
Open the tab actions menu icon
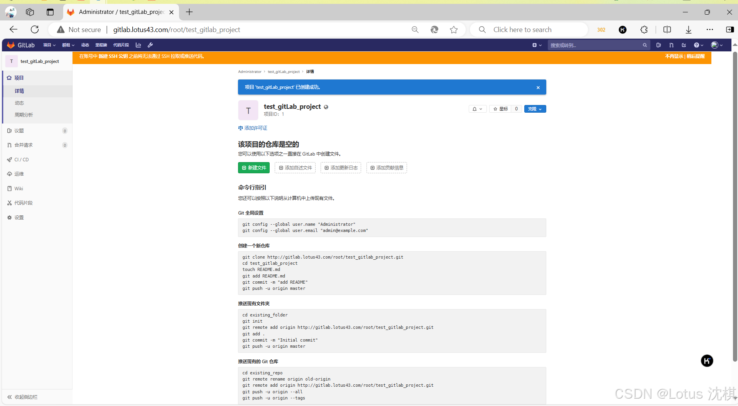(x=50, y=12)
